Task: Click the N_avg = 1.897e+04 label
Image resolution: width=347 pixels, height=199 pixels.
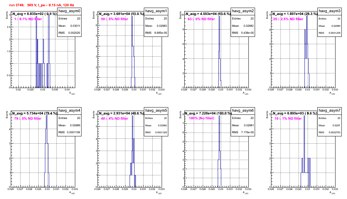Action: click(x=295, y=14)
